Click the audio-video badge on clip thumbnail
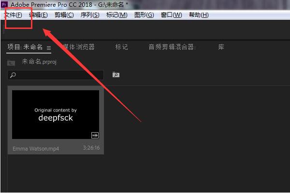290x193 pixels. coord(95,136)
